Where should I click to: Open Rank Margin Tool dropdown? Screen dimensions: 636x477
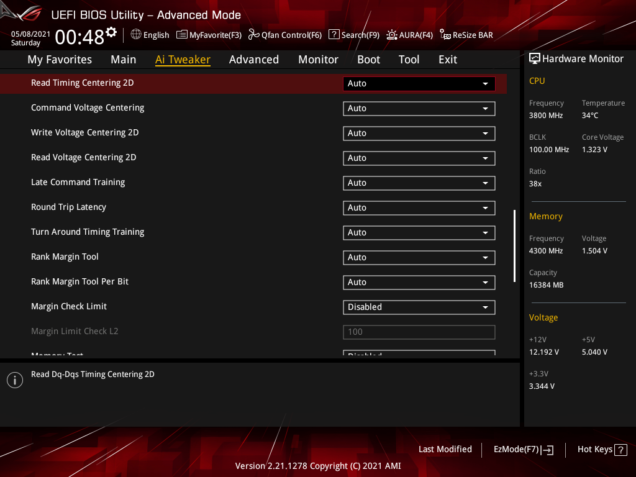tap(419, 258)
